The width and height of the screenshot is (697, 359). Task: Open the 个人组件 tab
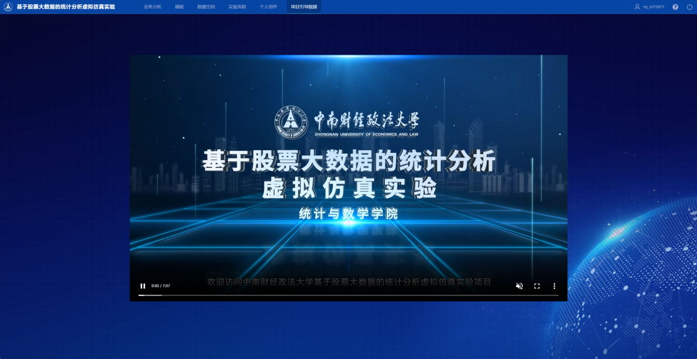(x=269, y=7)
